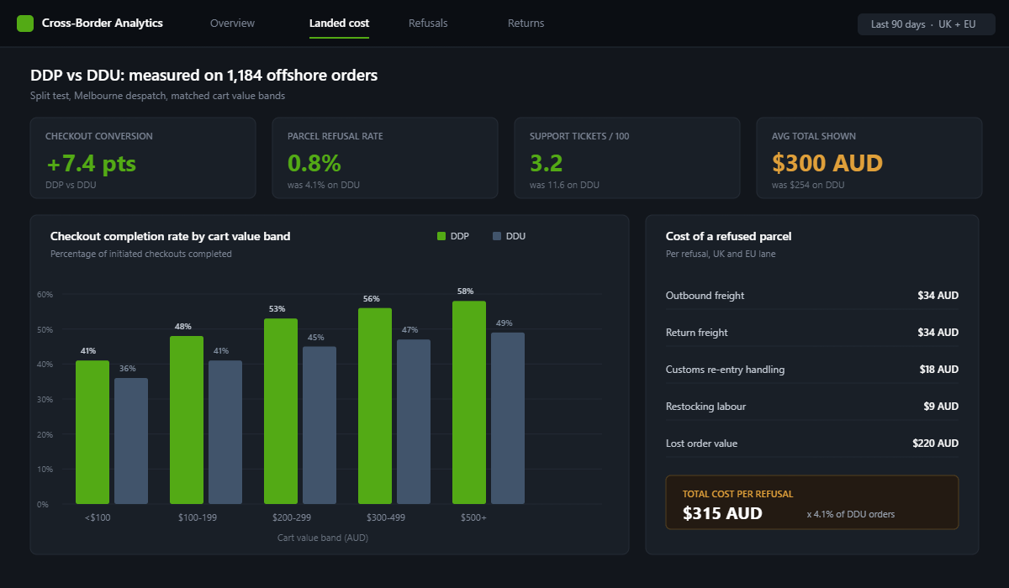
Task: Click the DDP vs DDU page heading
Action: (x=204, y=75)
